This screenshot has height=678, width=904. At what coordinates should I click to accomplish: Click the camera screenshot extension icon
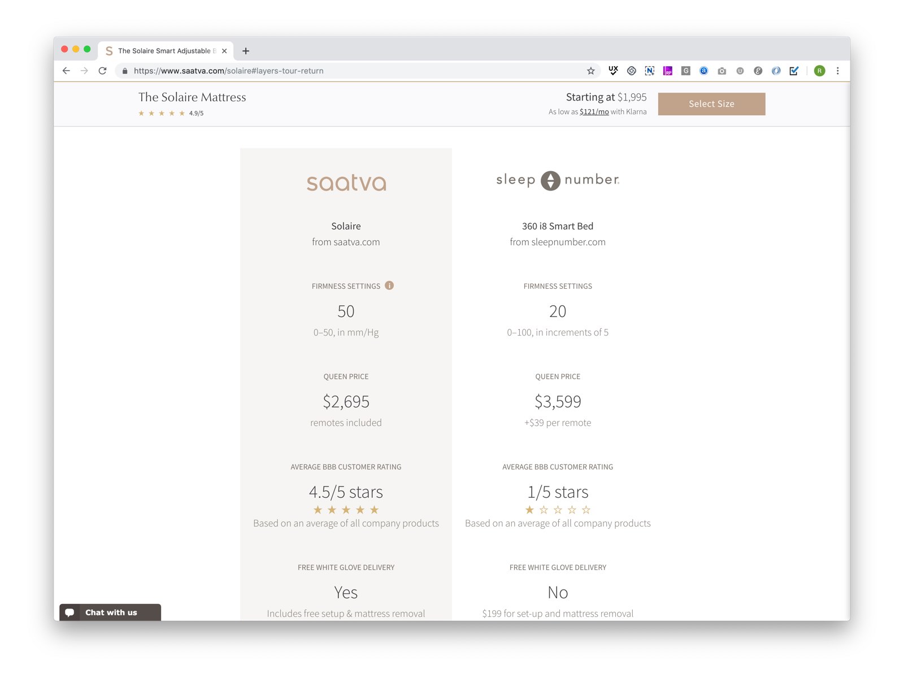722,71
